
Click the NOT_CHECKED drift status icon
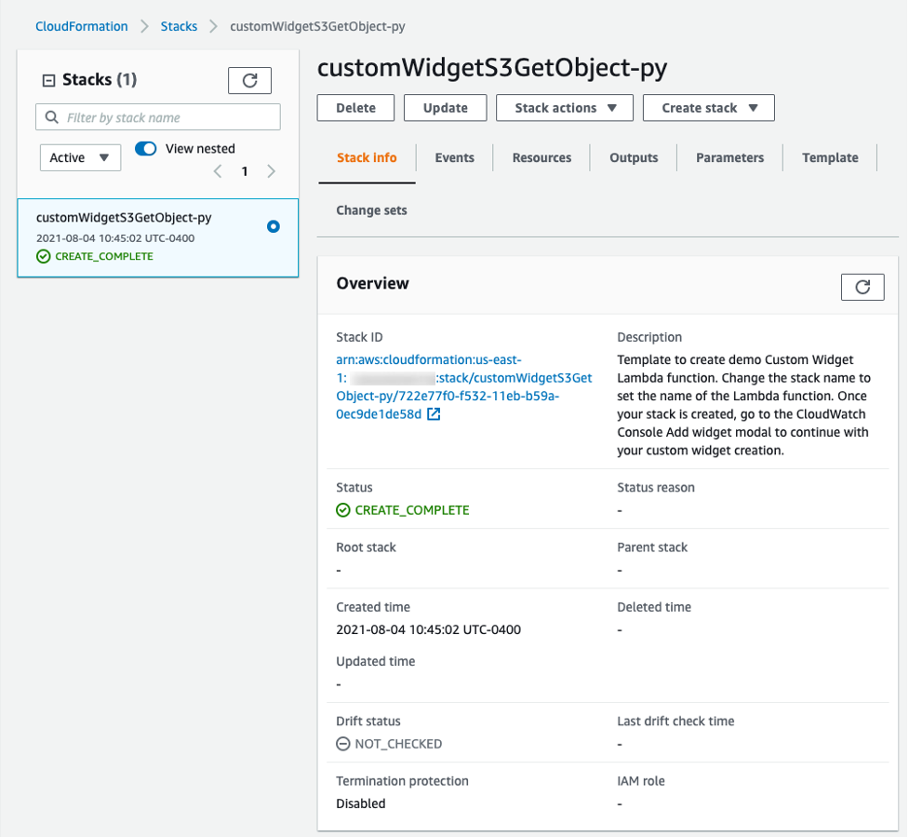(x=343, y=743)
